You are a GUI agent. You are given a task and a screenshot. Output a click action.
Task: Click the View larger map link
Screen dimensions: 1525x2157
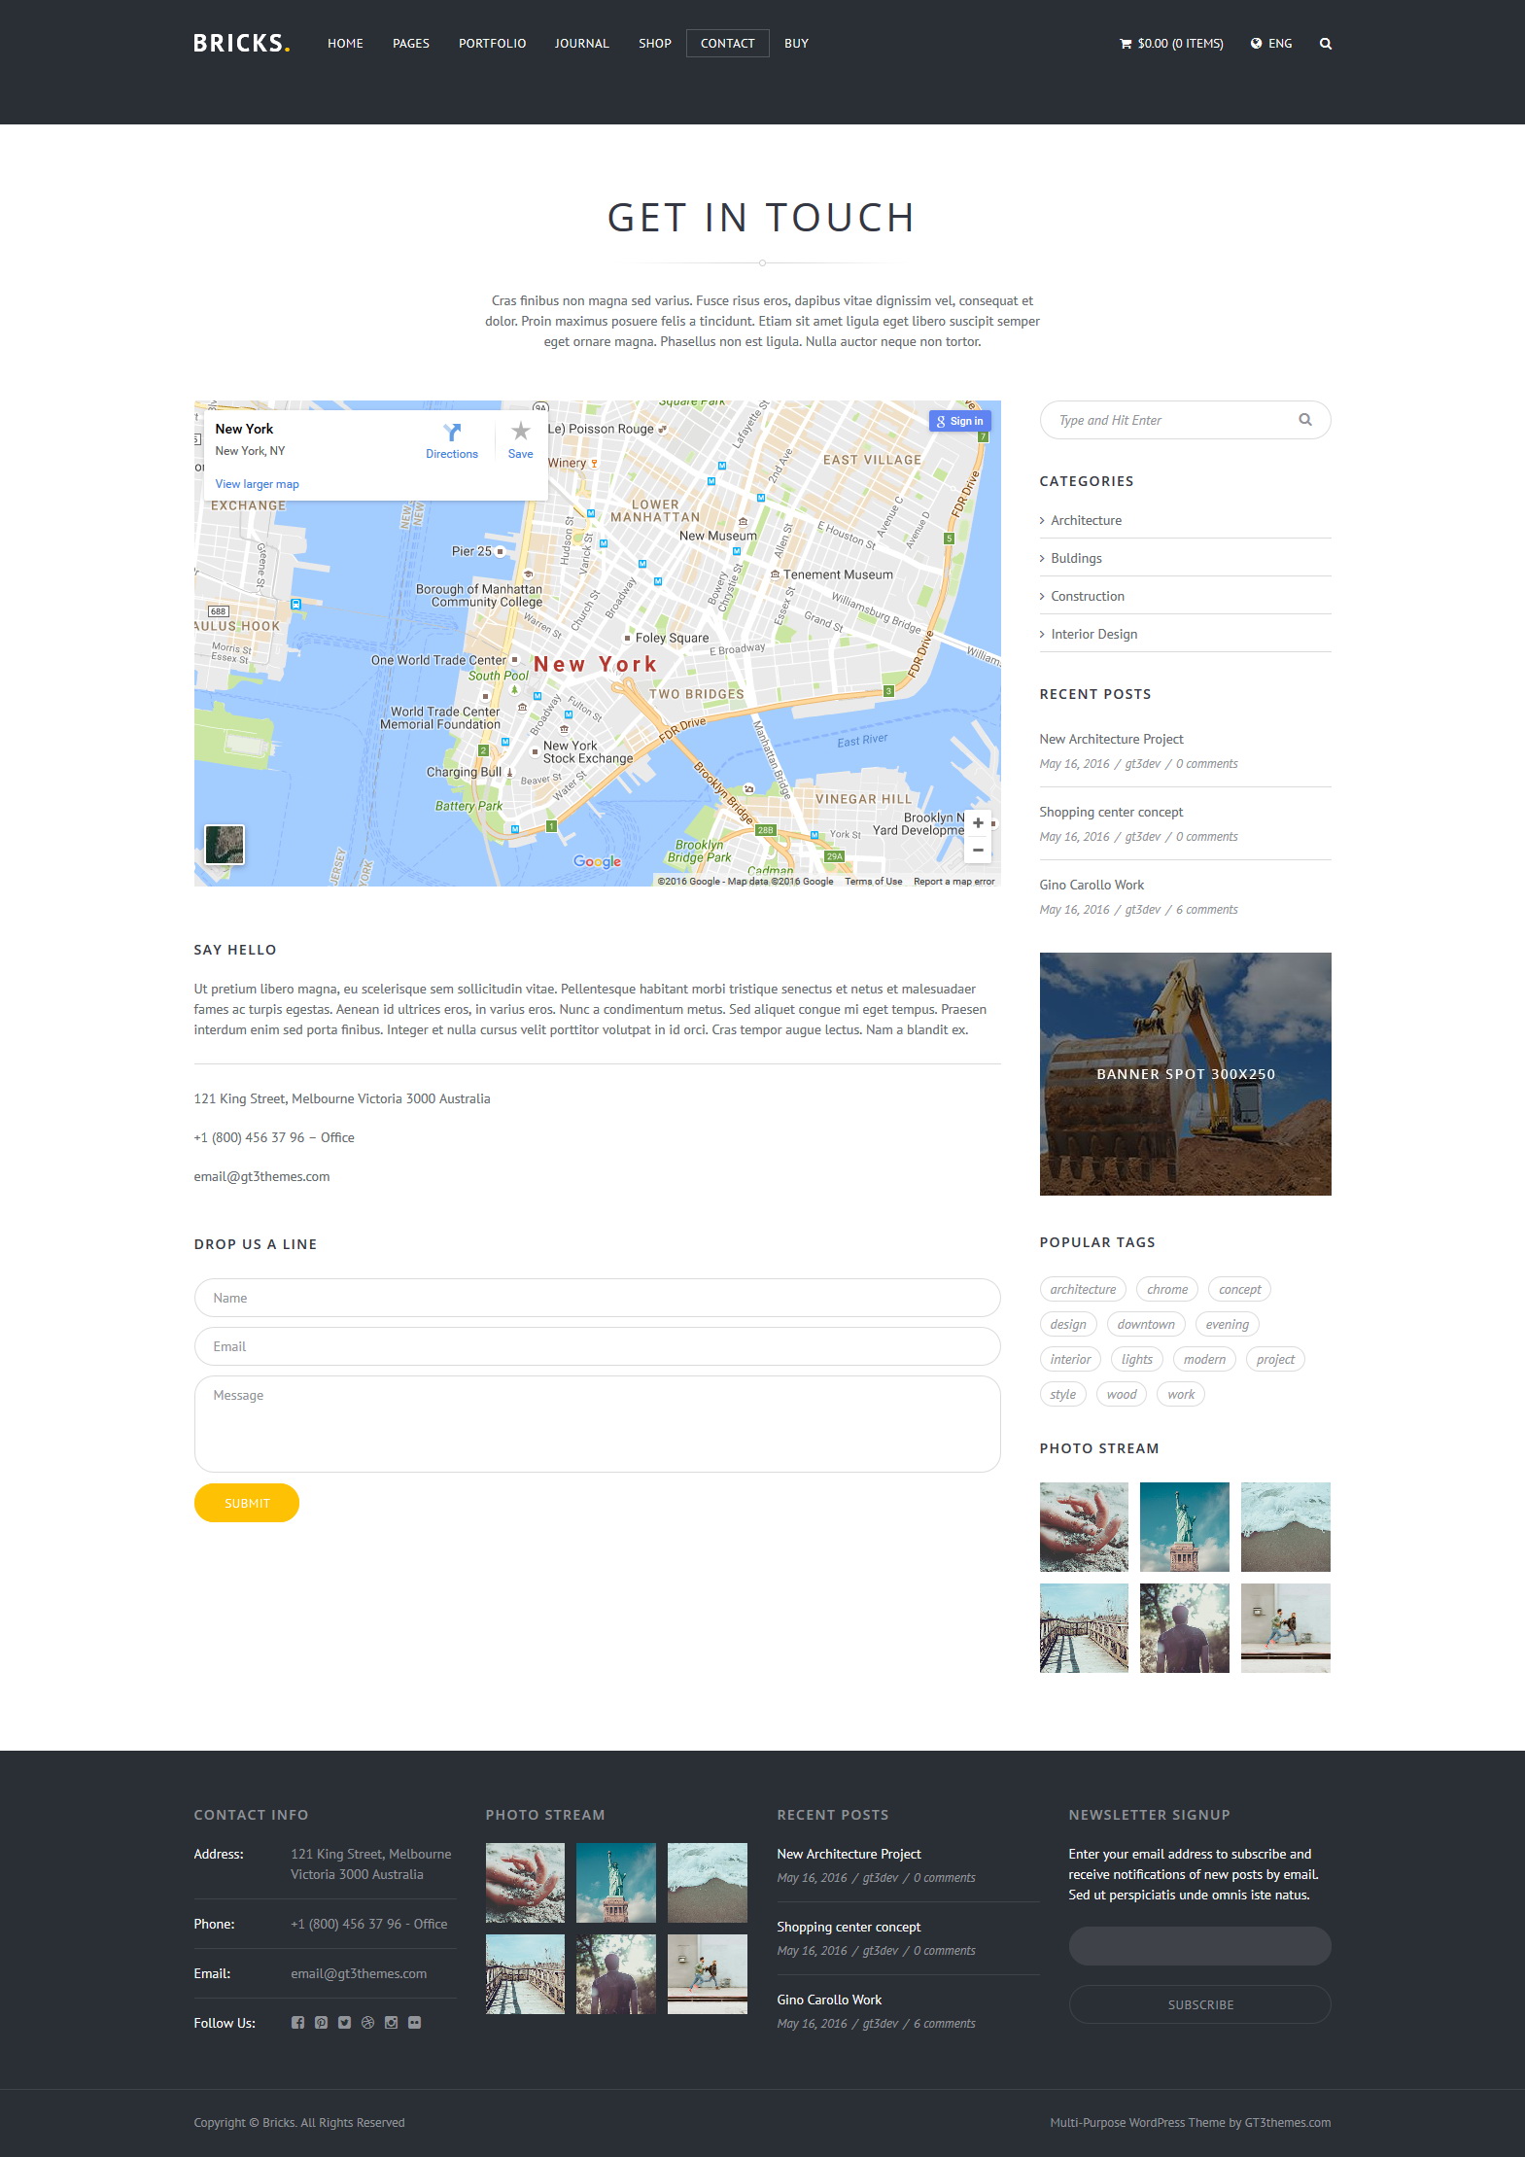pos(257,484)
